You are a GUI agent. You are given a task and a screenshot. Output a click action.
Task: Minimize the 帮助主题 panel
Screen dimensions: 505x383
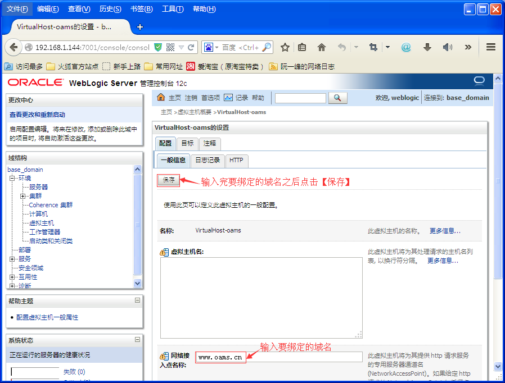pyautogui.click(x=138, y=300)
